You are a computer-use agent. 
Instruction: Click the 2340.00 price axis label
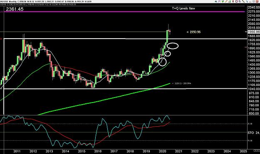coord(254,7)
